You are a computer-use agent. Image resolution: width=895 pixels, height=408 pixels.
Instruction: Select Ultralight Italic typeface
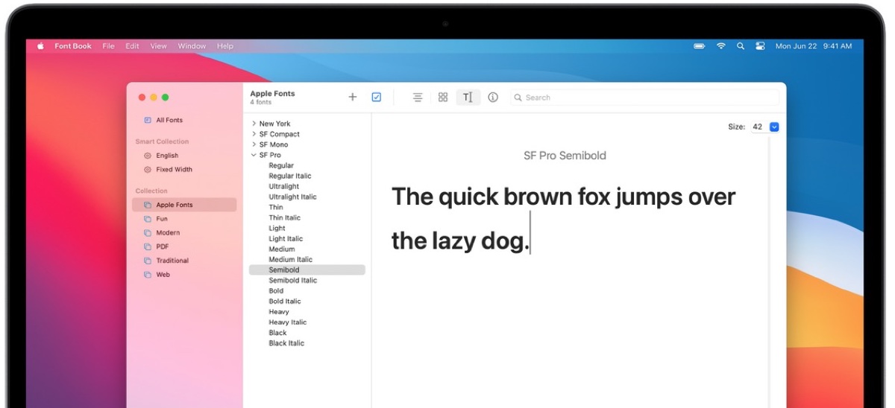[292, 197]
